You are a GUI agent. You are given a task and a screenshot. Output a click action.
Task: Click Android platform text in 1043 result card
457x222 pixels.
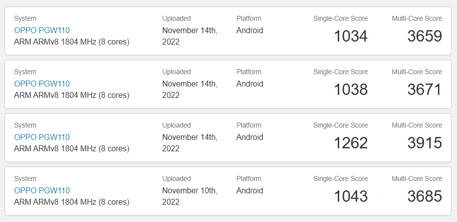pos(250,190)
